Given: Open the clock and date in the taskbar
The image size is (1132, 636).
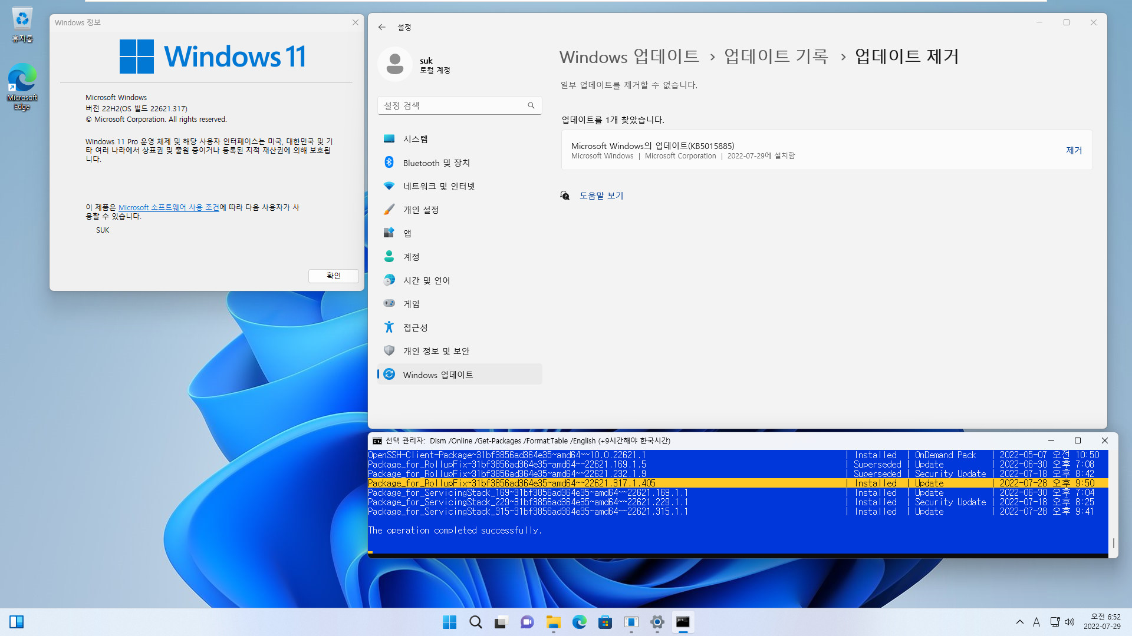Looking at the screenshot, I should coord(1102,622).
